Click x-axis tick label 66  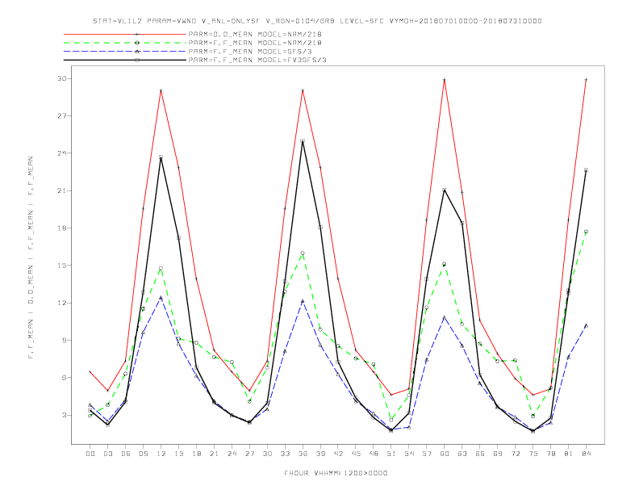pos(480,454)
